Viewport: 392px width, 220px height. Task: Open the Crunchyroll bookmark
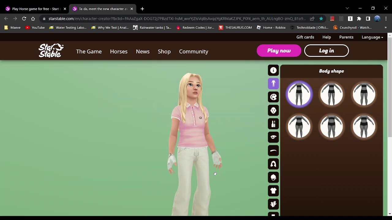coord(352,28)
